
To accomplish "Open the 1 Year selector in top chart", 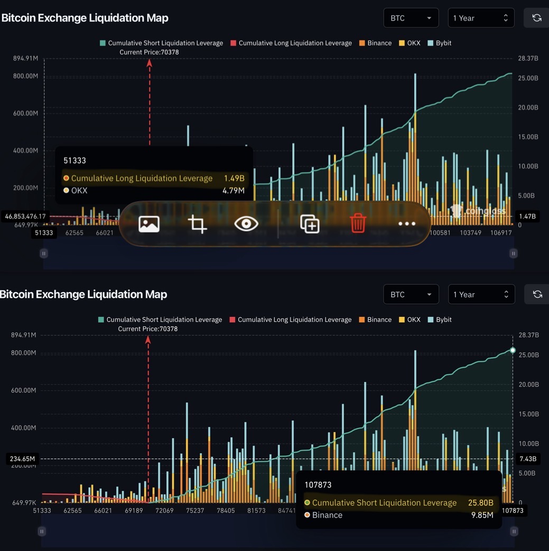I will tap(481, 18).
